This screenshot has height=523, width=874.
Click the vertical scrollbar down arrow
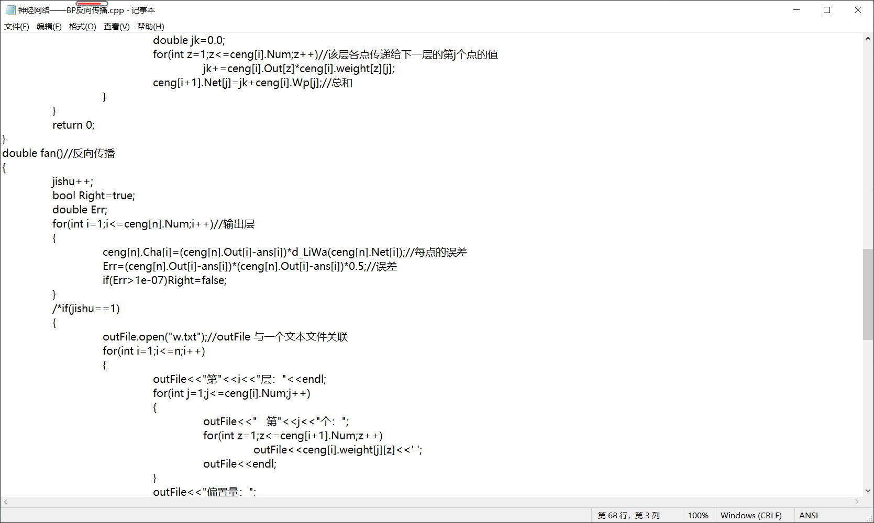(x=868, y=491)
